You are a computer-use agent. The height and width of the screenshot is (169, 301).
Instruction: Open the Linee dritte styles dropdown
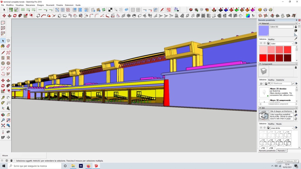click(x=282, y=128)
